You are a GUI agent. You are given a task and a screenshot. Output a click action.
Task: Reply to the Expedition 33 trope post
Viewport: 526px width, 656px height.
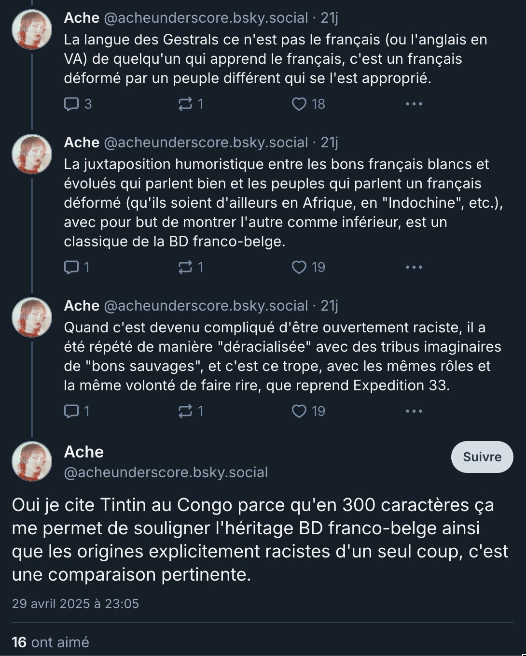[72, 411]
